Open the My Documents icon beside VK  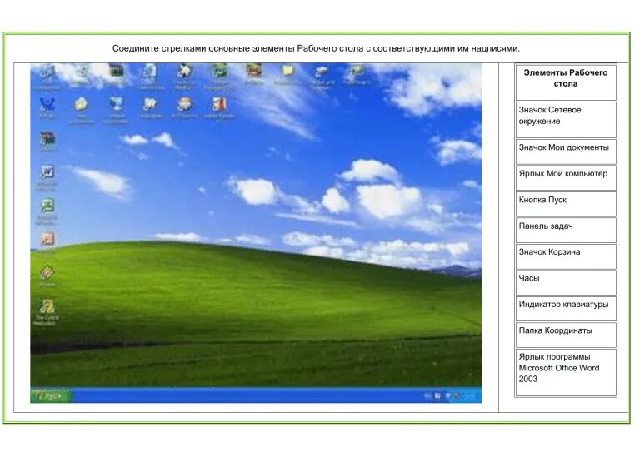(x=82, y=104)
